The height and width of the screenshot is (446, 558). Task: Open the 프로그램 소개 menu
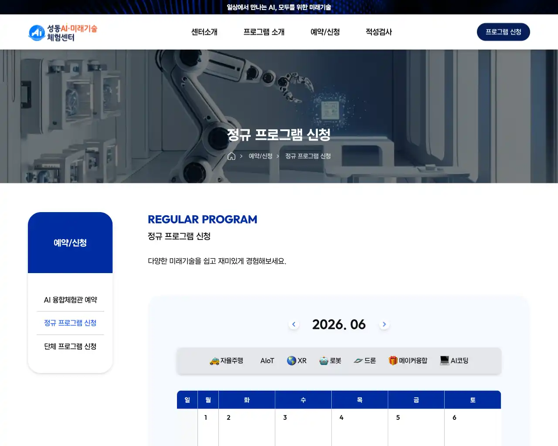click(x=264, y=32)
